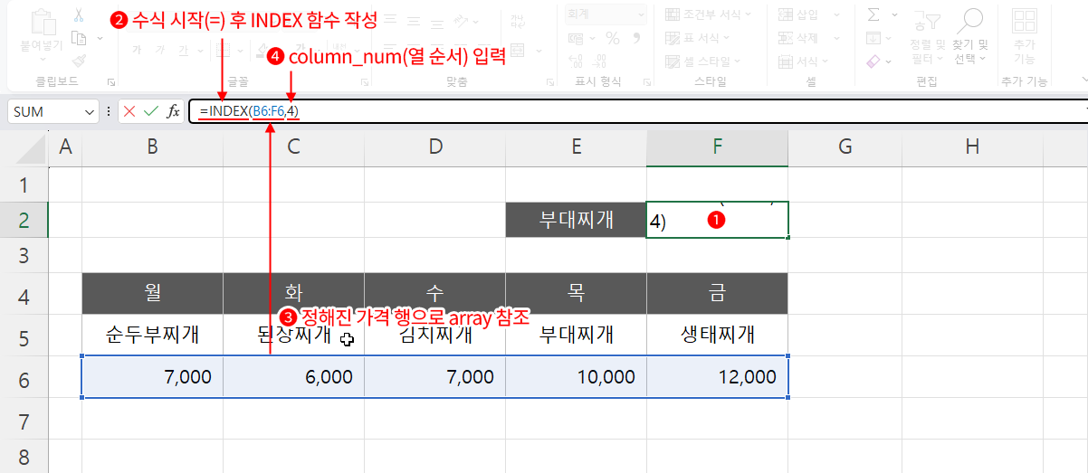Confirm the formula with the checkmark

click(x=151, y=111)
